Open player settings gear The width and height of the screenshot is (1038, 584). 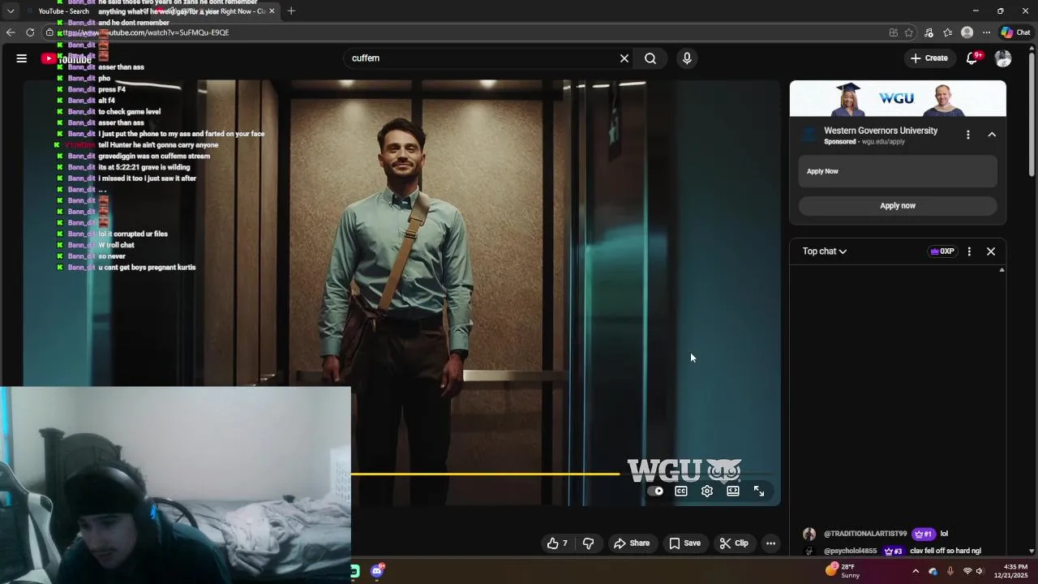[707, 491]
